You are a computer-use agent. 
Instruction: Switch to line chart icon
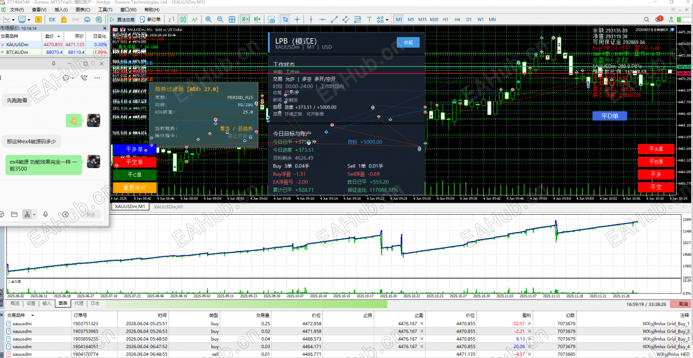pos(195,19)
